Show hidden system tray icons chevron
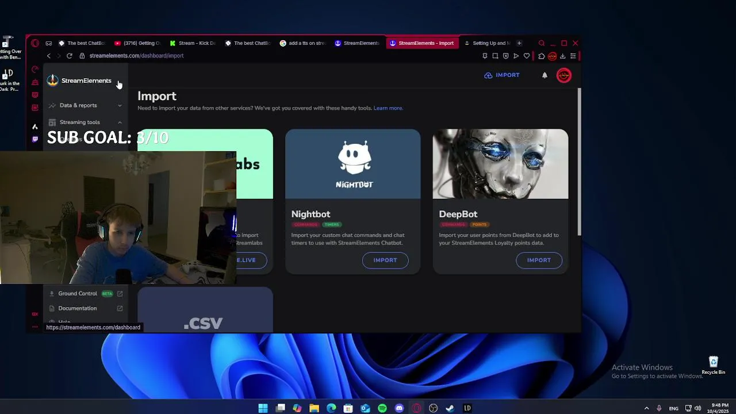 (x=646, y=408)
